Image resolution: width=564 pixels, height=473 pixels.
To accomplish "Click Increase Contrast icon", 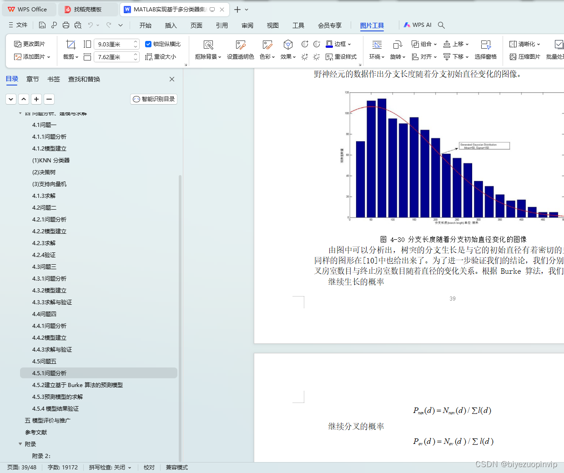I will click(x=305, y=44).
